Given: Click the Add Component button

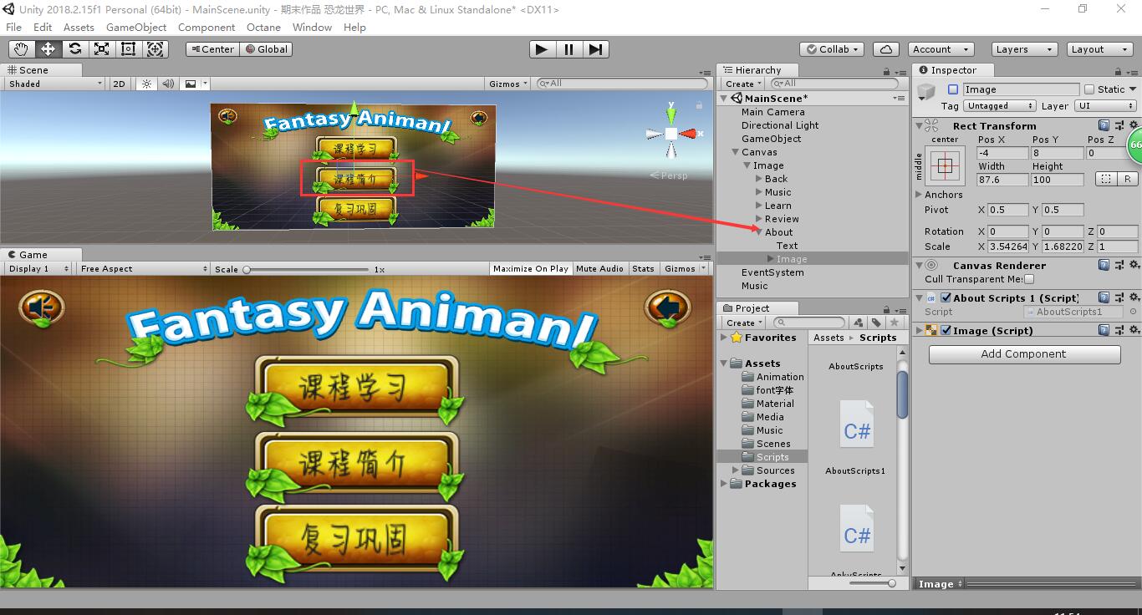Looking at the screenshot, I should [1023, 354].
